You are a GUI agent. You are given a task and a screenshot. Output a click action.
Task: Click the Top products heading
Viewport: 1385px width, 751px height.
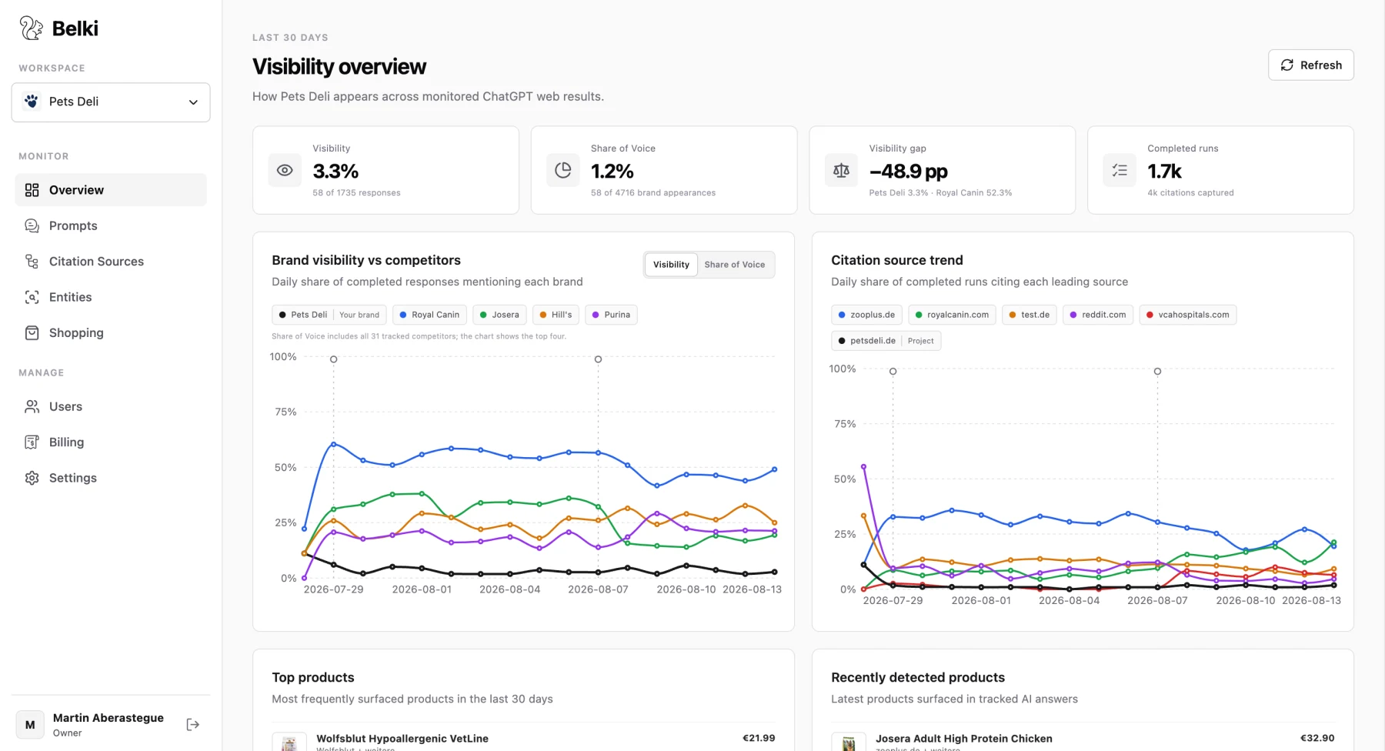(313, 677)
